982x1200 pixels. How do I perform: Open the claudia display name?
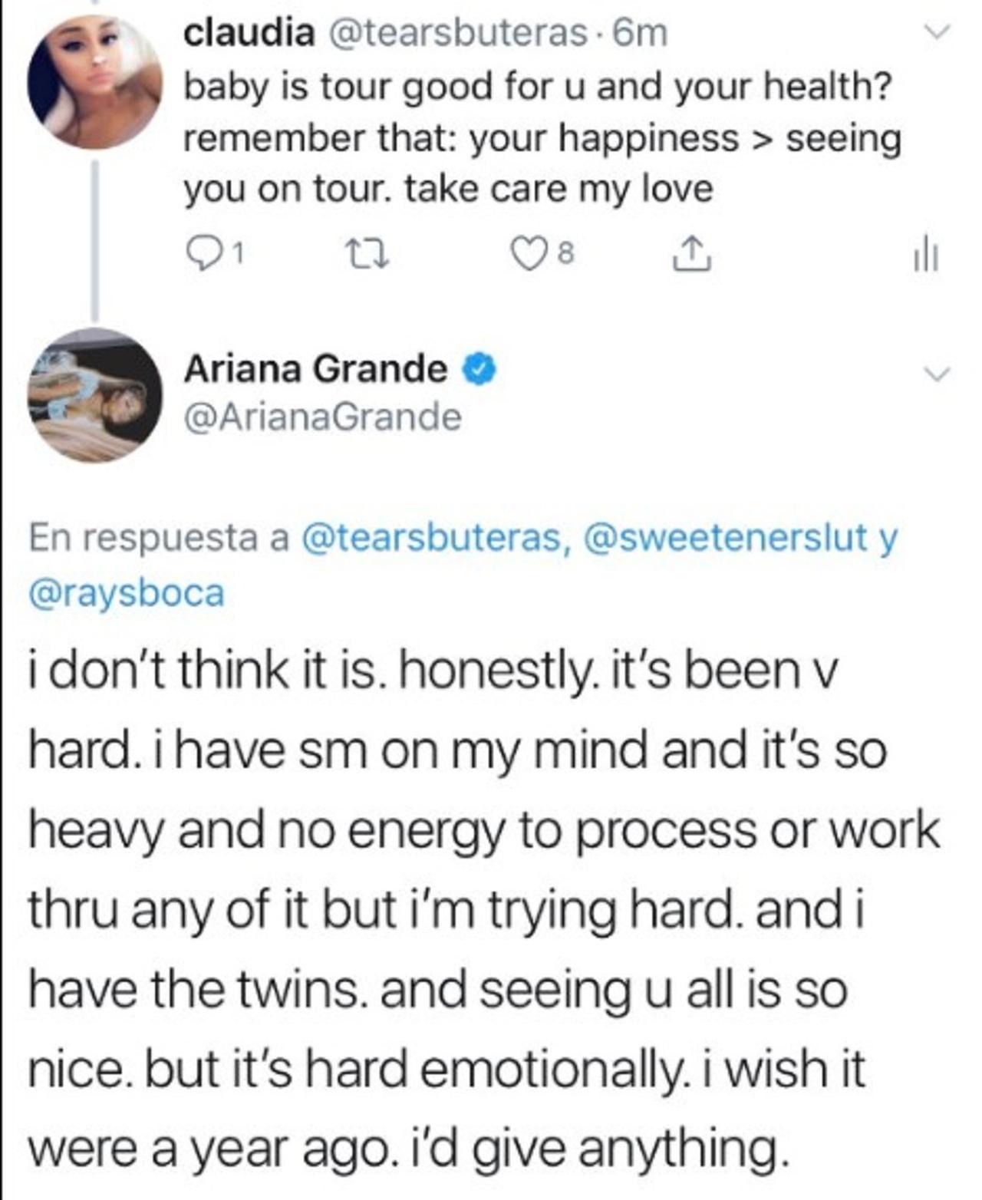click(x=249, y=33)
